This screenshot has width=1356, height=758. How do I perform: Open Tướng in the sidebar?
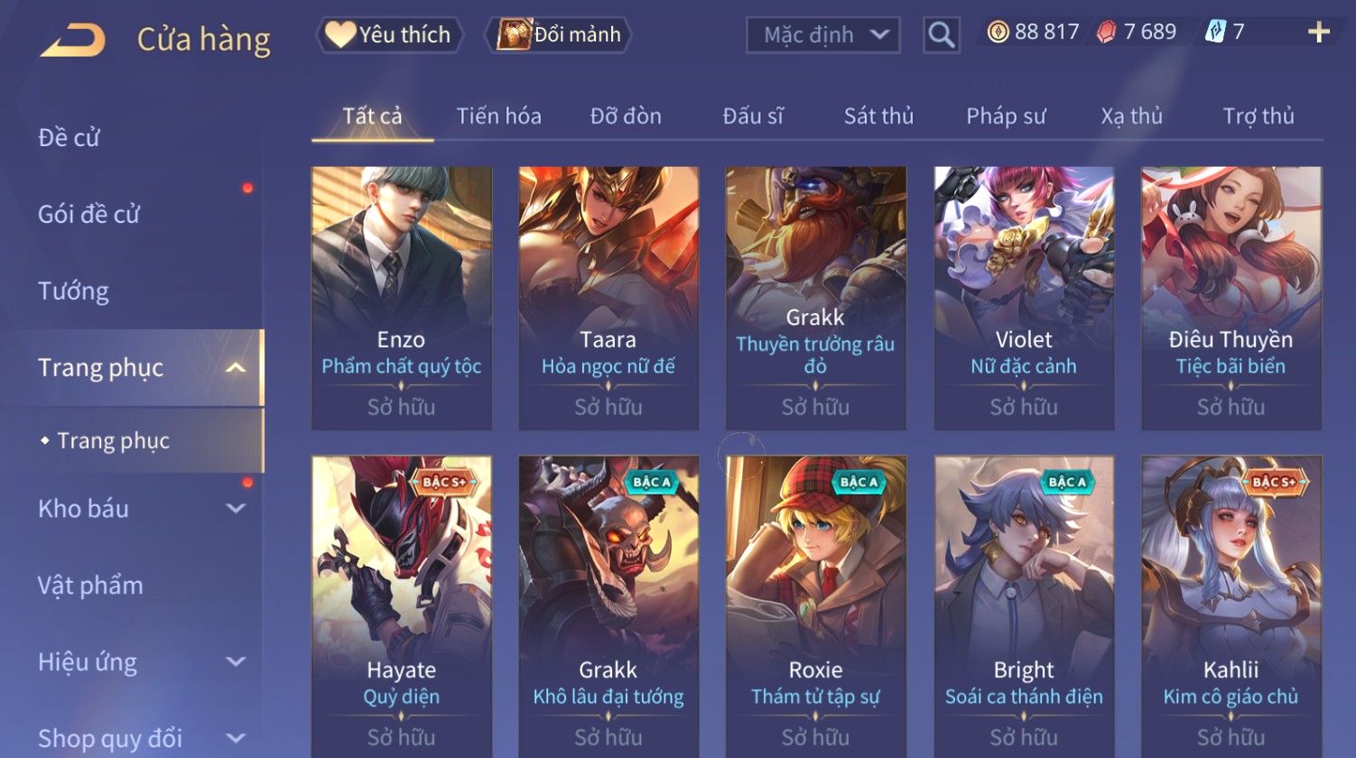[x=73, y=291]
